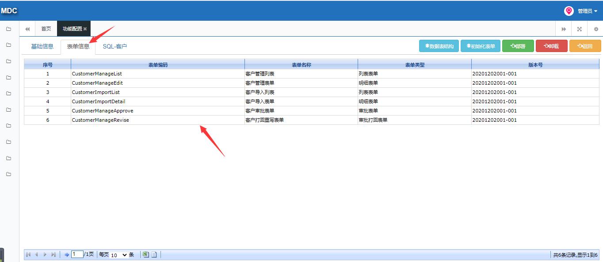
Task: Sort by the 表单类型 column header
Action: (x=415, y=65)
